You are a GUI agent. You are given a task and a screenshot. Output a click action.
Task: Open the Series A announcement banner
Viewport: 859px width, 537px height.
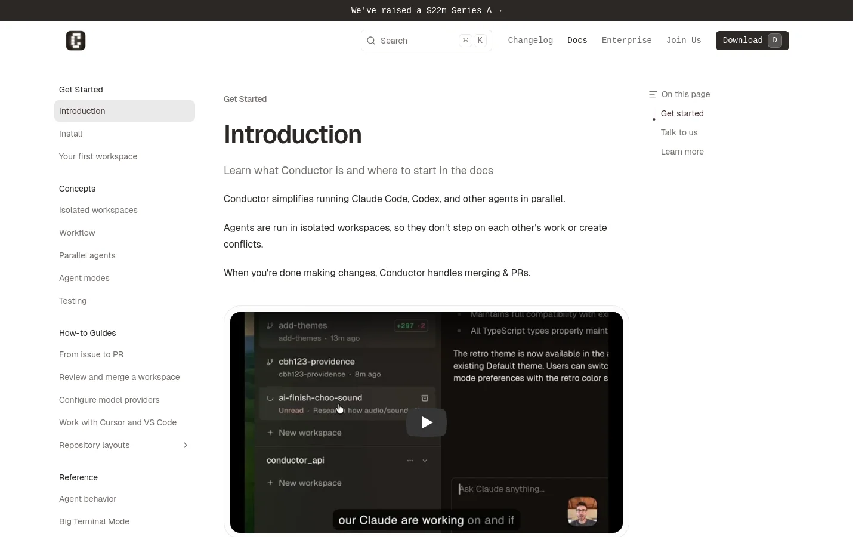click(427, 11)
